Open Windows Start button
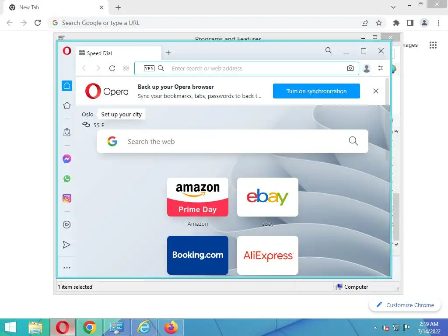Screen dimensions: 448x336 pos(10,327)
